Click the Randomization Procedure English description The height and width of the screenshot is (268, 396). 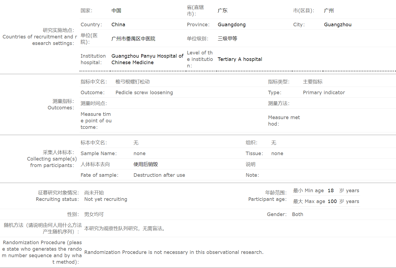pos(174,252)
